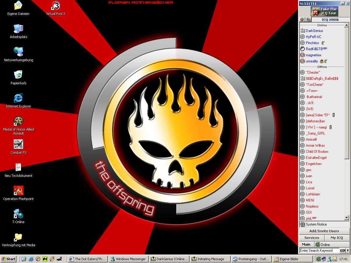Click ICQ 2001b title label
This screenshot has height=263, width=351.
click(x=330, y=20)
